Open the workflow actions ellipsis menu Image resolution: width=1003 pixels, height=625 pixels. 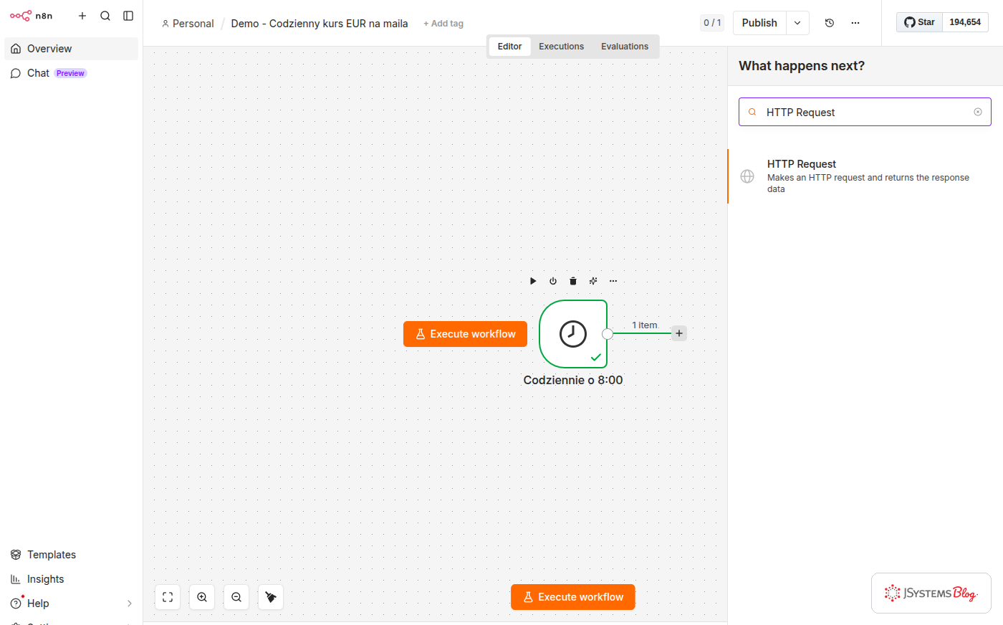(x=855, y=23)
